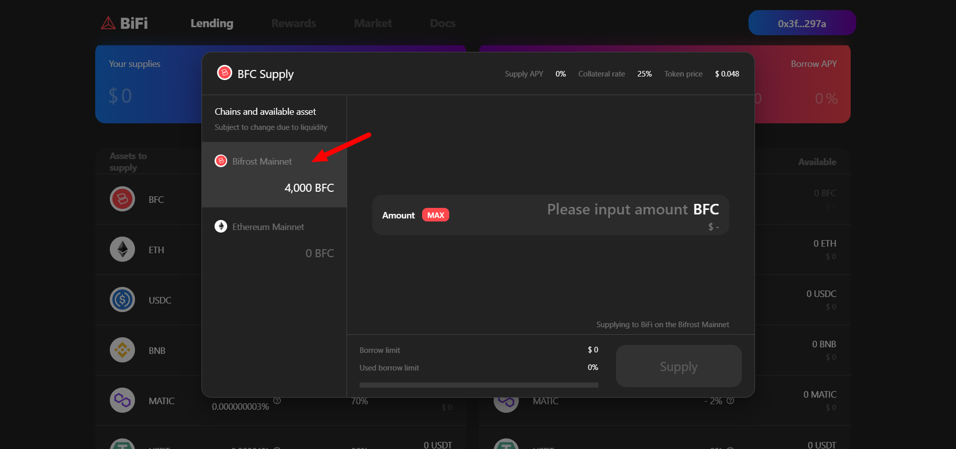
Task: Click the MATIC asset icon in supply list
Action: pyautogui.click(x=122, y=401)
